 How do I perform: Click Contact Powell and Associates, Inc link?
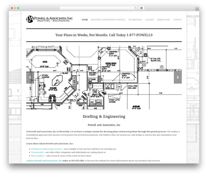[x=44, y=161]
